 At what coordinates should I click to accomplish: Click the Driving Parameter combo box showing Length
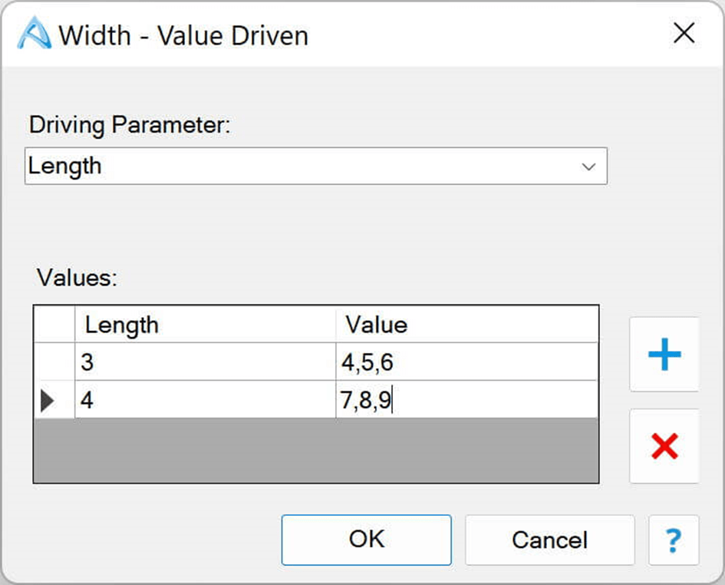[307, 167]
